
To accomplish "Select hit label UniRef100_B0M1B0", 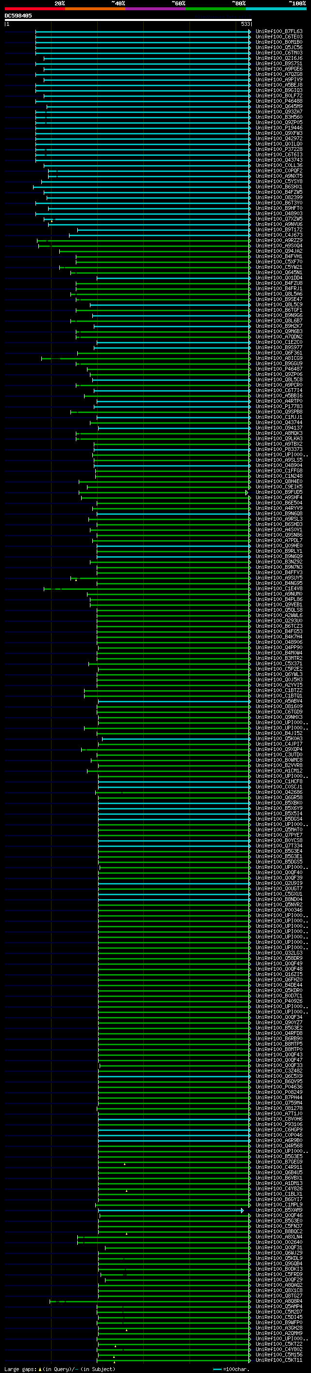I will (x=279, y=42).
